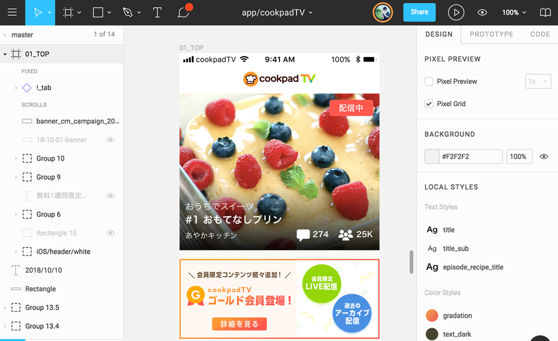The width and height of the screenshot is (558, 341).
Task: Expand the !_tab layer
Action: [x=16, y=88]
